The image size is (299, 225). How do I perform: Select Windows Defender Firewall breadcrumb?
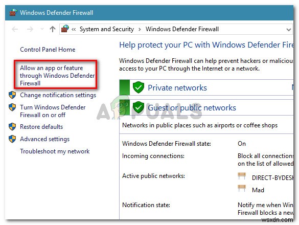pos(182,29)
